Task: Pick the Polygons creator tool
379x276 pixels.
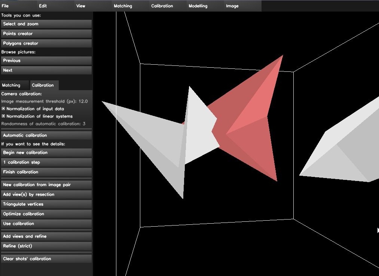Action: [46, 43]
